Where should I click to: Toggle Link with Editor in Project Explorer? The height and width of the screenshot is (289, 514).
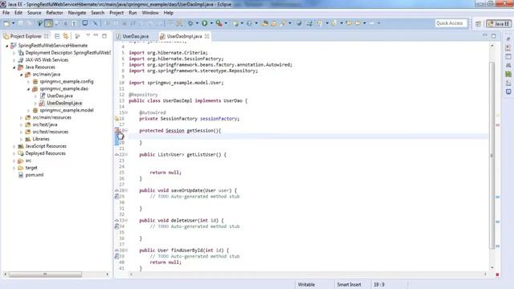point(66,36)
